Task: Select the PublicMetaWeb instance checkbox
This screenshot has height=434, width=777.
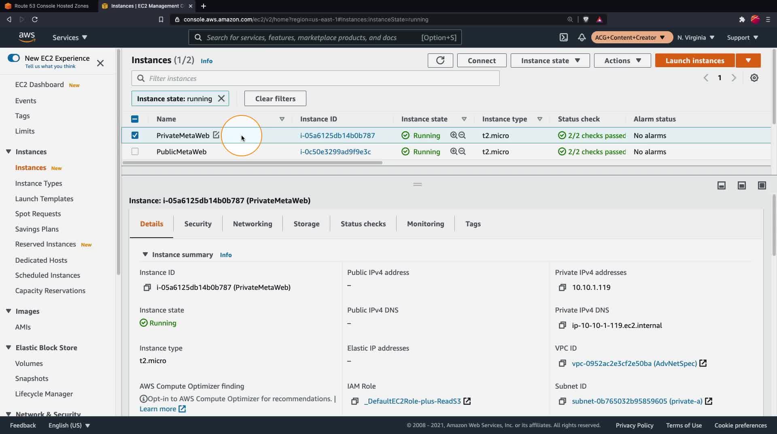Action: [135, 151]
